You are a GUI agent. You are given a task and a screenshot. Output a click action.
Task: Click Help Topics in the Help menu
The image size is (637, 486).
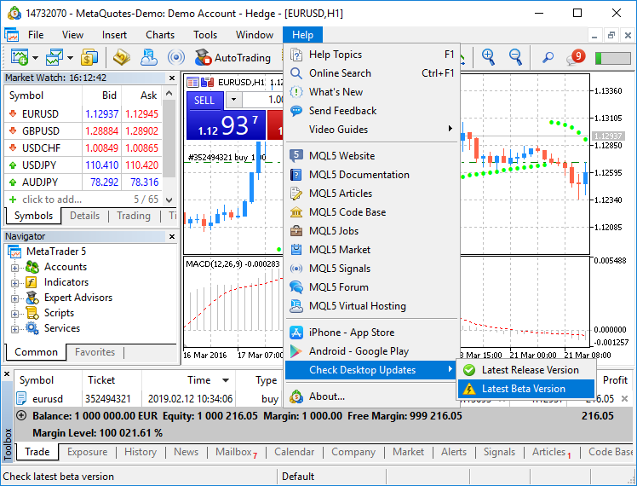click(372, 55)
